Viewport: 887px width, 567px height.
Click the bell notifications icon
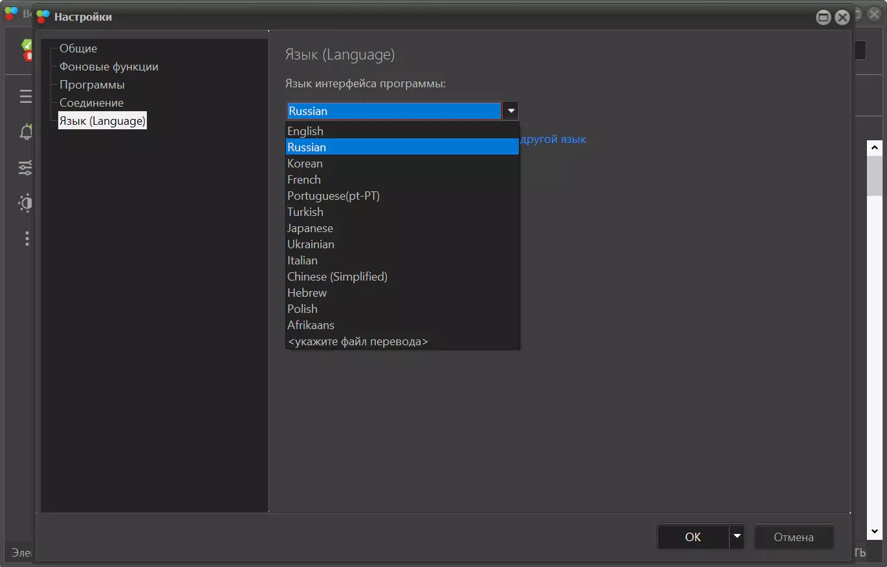(x=26, y=133)
